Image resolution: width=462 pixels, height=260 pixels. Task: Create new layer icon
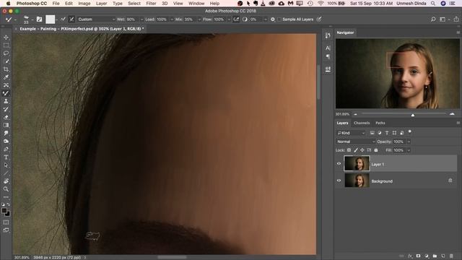point(443,256)
